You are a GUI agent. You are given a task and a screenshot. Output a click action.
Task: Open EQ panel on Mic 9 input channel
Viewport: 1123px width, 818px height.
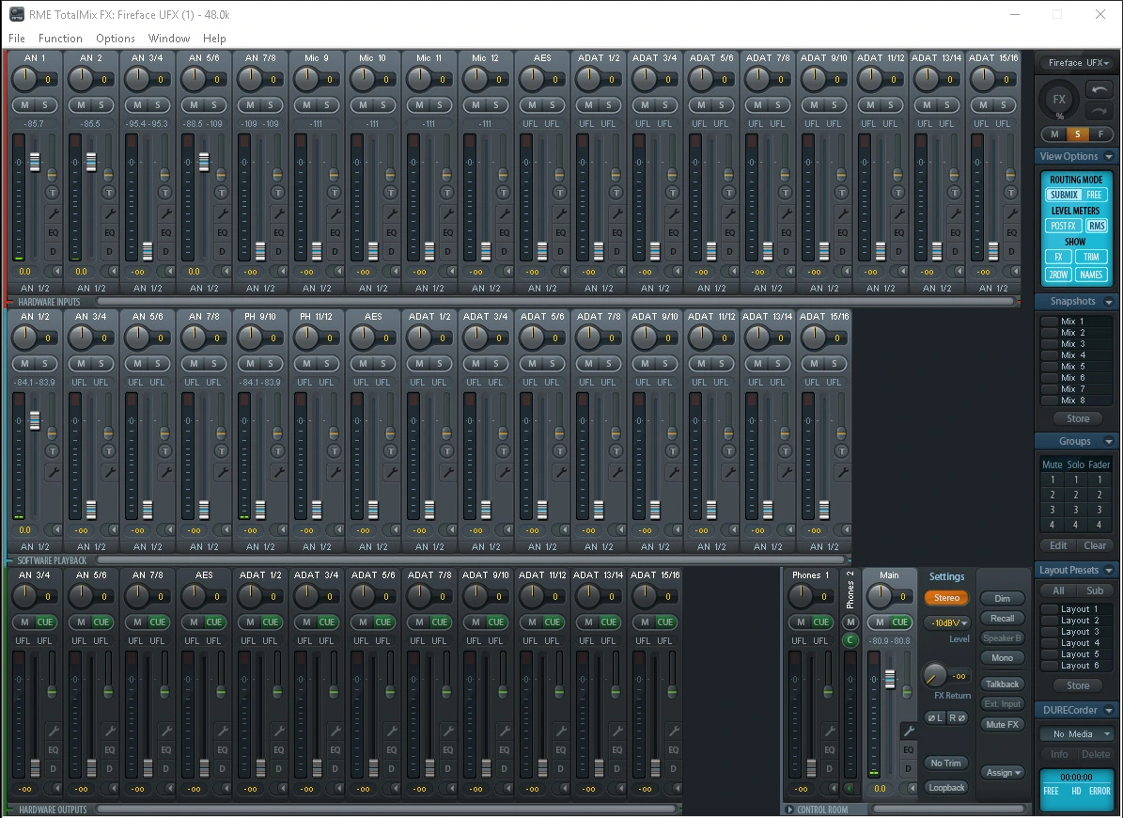coord(335,232)
